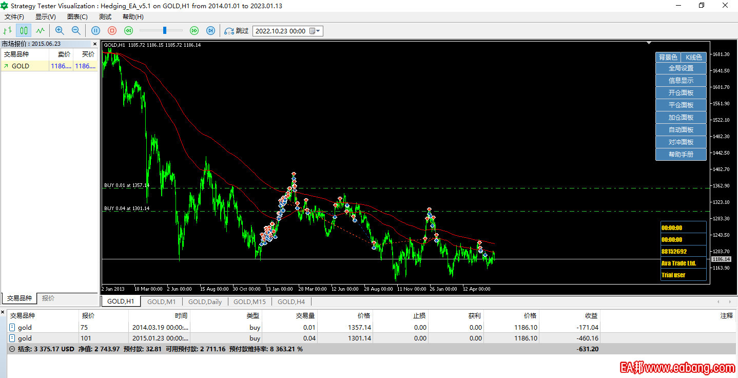Switch to the GOLD,M1 chart tab
The width and height of the screenshot is (738, 378).
coord(162,301)
